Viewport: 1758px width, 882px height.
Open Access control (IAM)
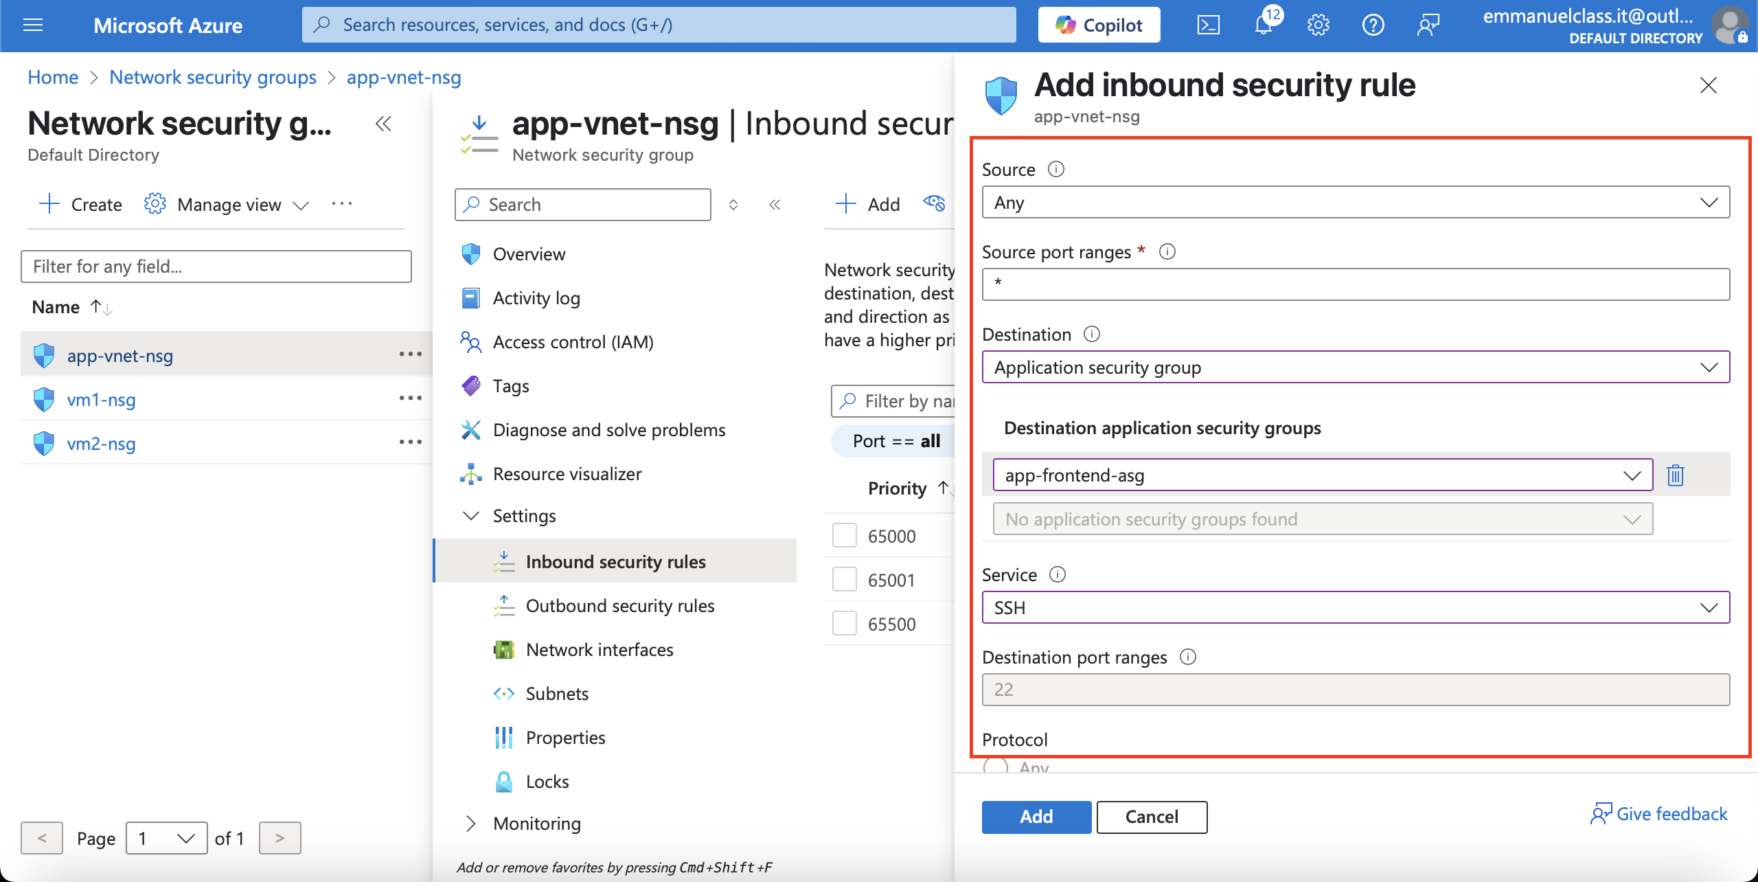pyautogui.click(x=573, y=342)
